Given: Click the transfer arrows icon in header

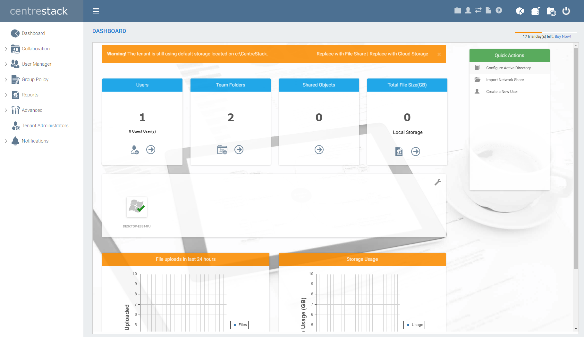Looking at the screenshot, I should tap(478, 10).
